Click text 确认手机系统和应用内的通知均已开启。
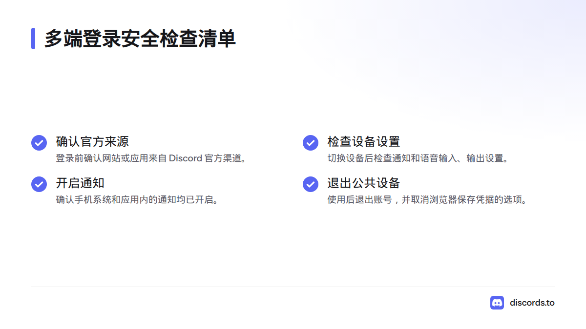Screen dimensions: 586x329 pos(137,200)
